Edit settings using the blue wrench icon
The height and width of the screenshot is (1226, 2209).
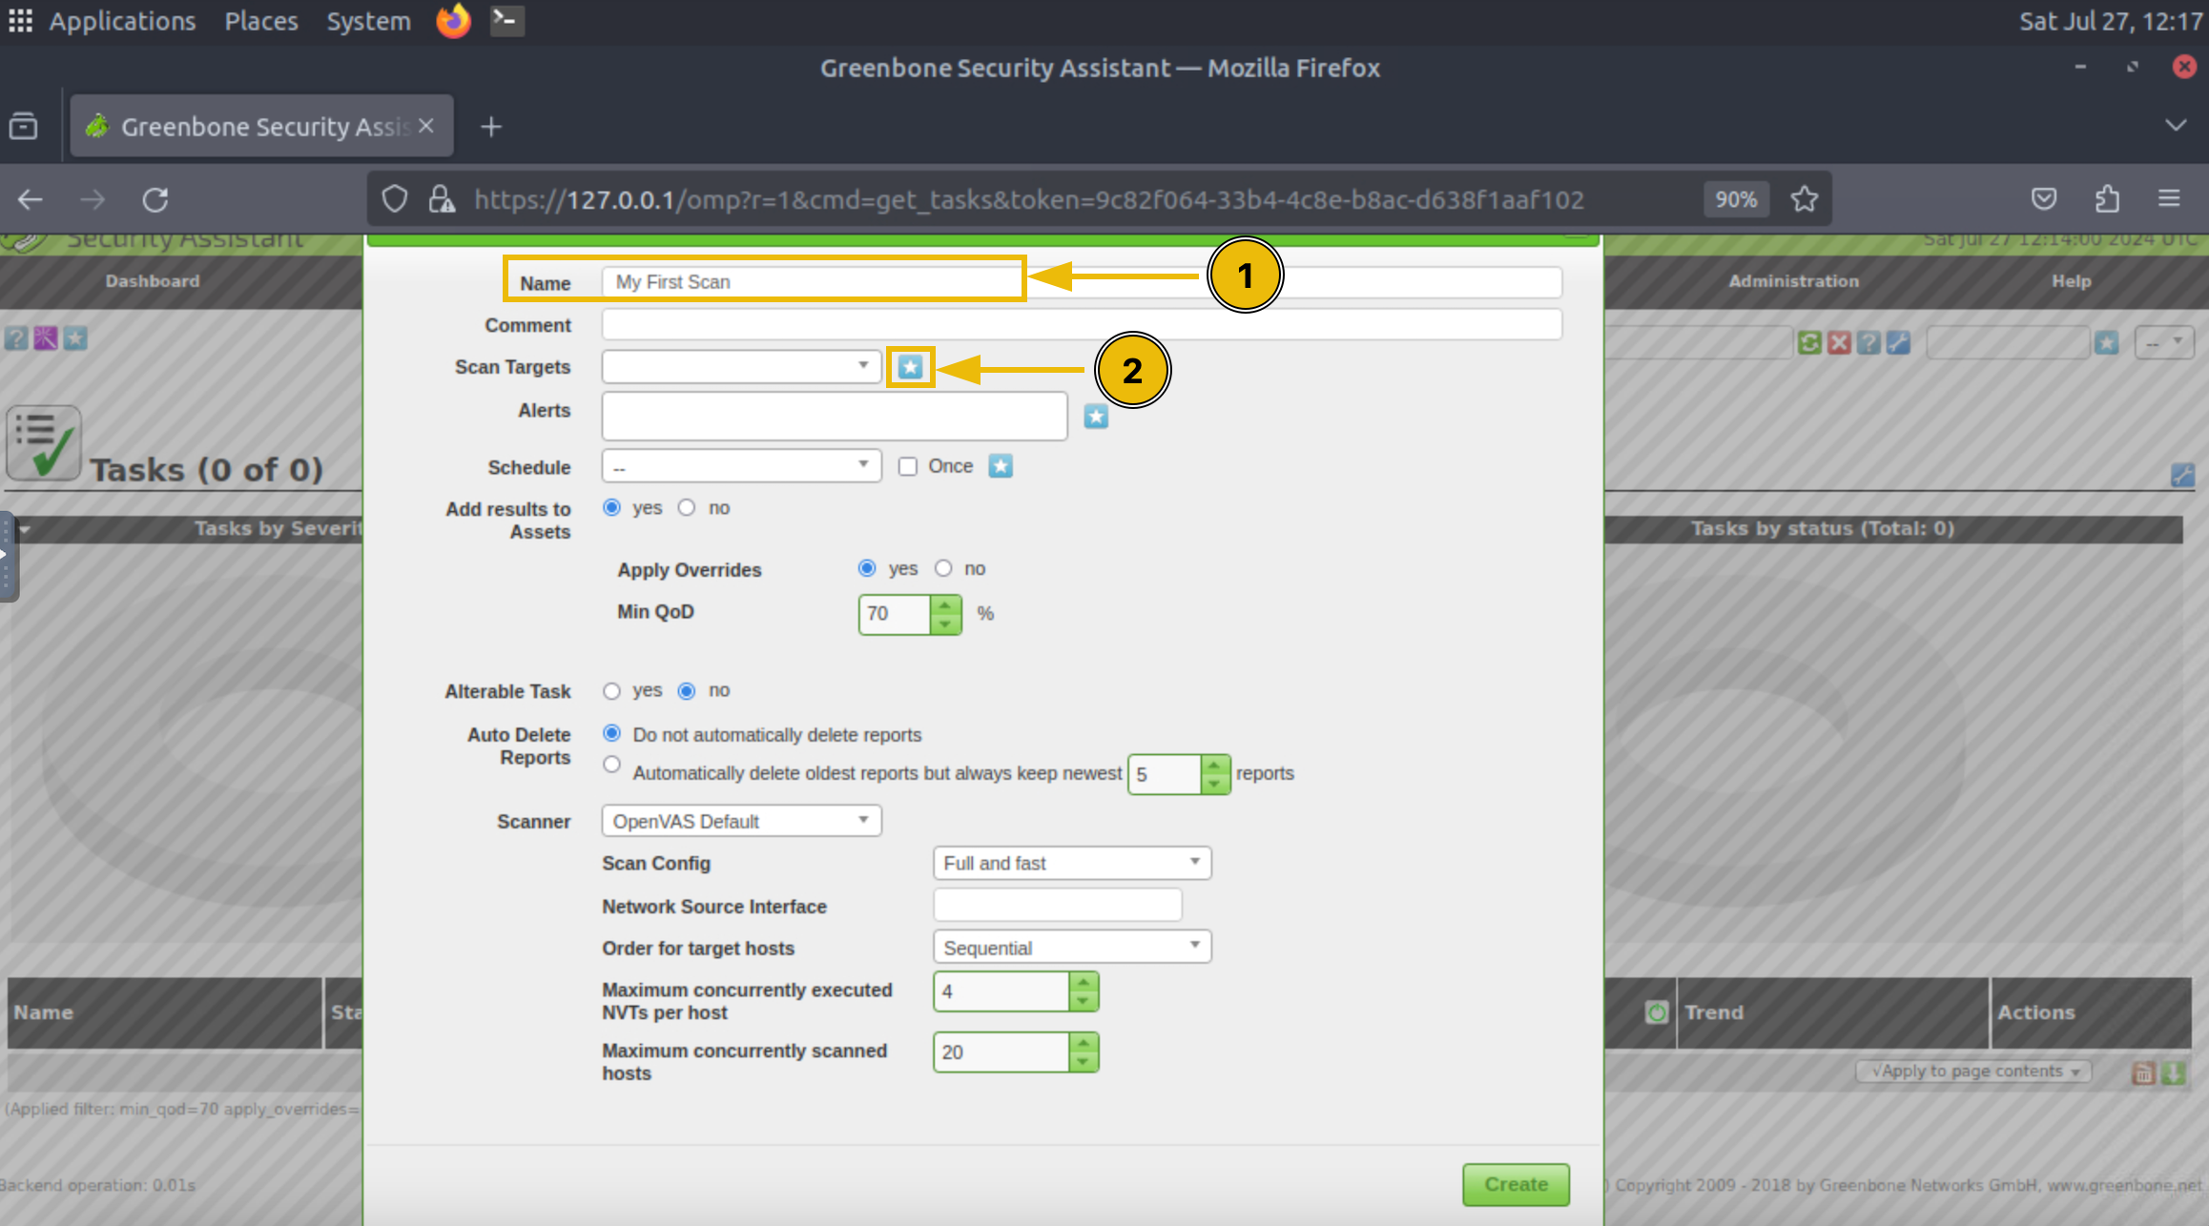click(1897, 341)
